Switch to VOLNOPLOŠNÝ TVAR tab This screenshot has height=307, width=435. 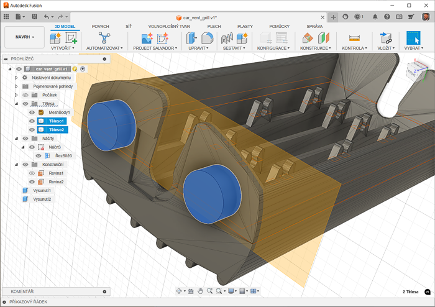click(x=169, y=26)
